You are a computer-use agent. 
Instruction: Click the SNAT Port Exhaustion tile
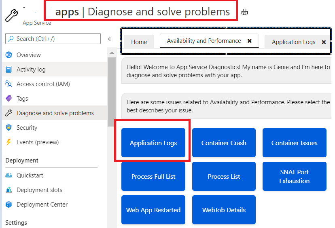(x=295, y=176)
